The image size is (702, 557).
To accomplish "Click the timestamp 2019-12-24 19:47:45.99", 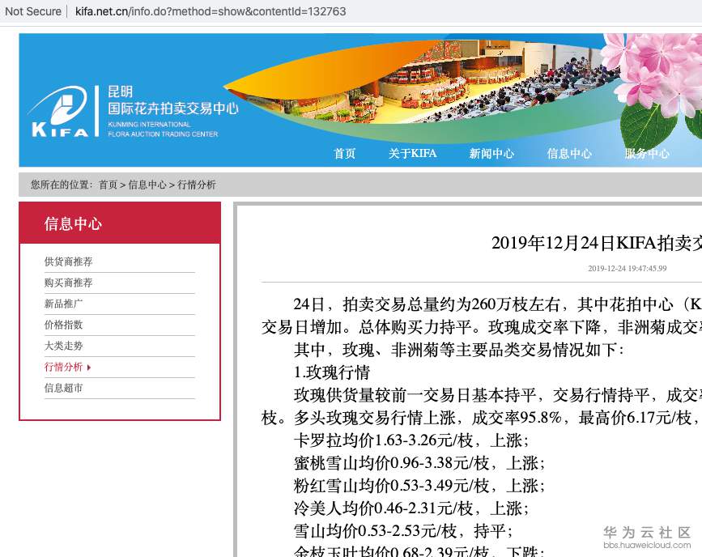I will 628,268.
